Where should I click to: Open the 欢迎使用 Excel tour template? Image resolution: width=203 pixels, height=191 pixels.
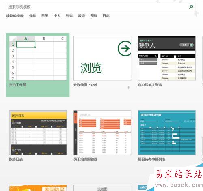point(102,58)
